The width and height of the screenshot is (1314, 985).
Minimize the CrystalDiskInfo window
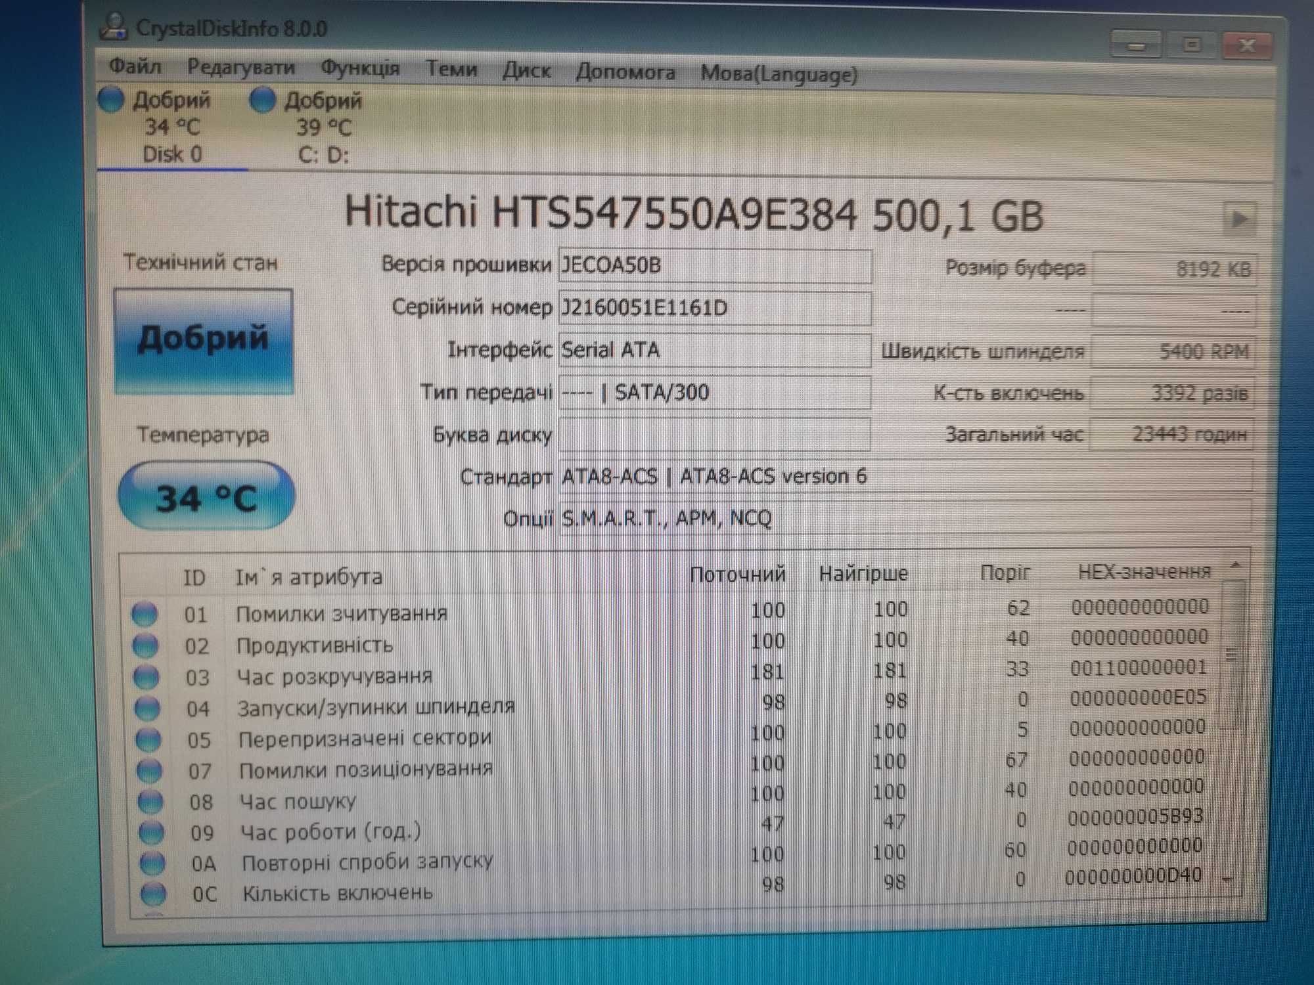(x=1137, y=45)
